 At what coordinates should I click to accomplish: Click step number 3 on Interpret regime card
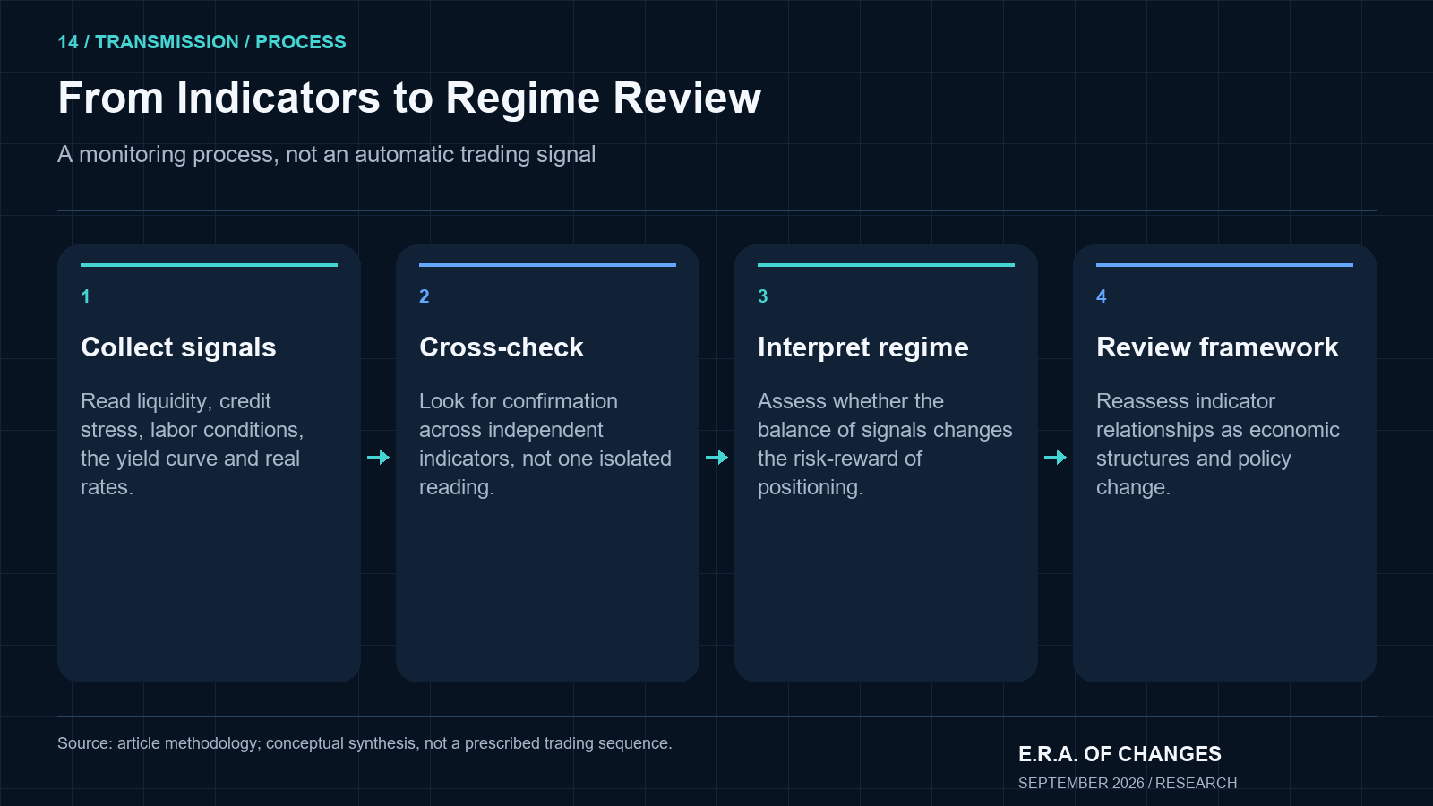(x=763, y=296)
